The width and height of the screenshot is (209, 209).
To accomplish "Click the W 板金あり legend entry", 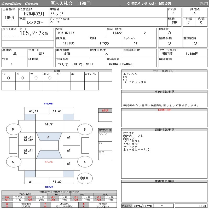I will click(x=21, y=204).
